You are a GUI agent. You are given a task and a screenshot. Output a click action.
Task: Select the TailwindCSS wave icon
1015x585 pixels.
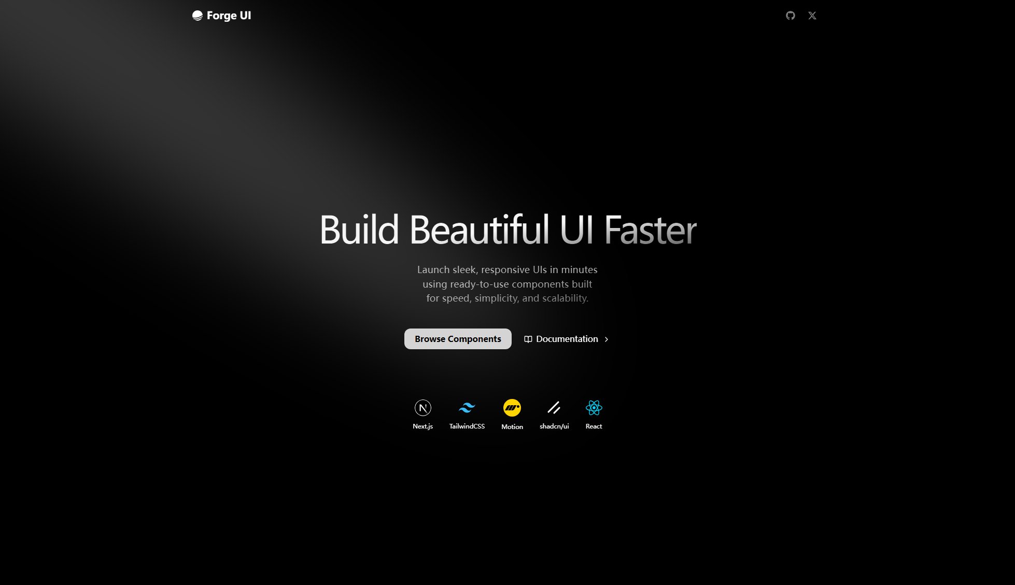467,408
